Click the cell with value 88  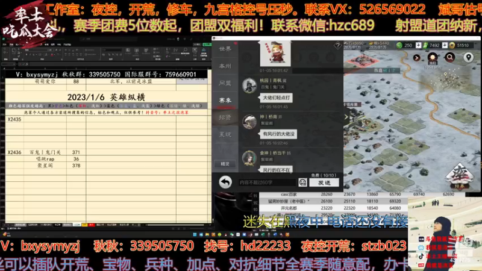[77, 81]
